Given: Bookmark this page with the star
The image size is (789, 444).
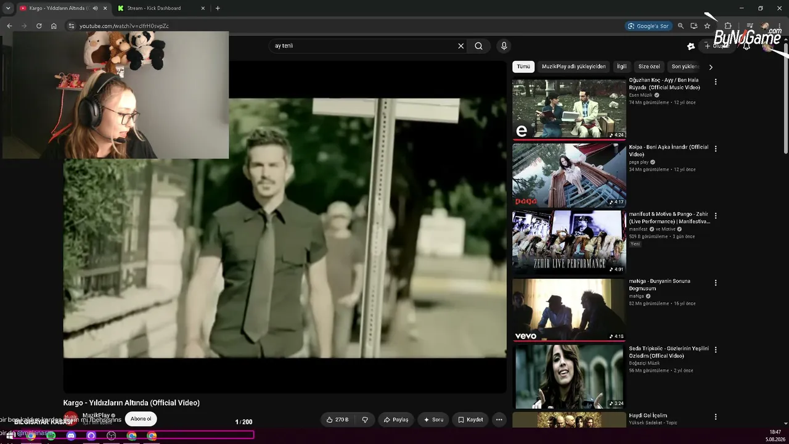Looking at the screenshot, I should click(x=707, y=26).
